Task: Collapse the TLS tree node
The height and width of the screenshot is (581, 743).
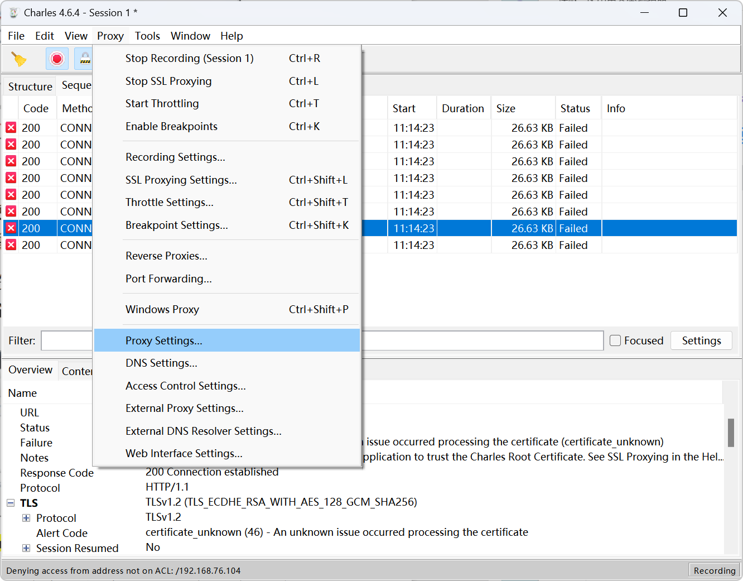Action: [x=11, y=503]
